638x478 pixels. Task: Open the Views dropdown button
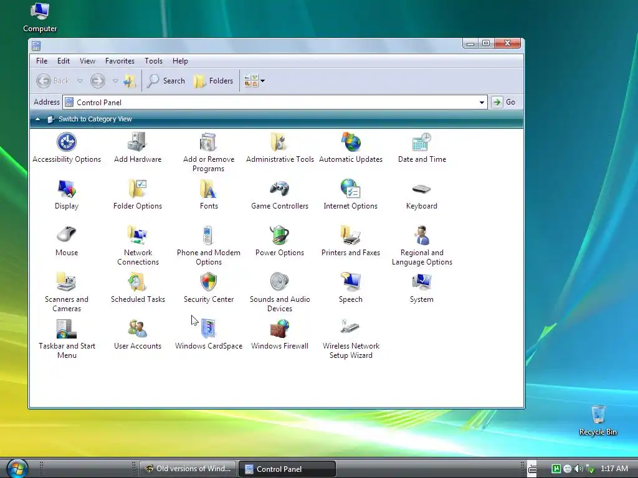[x=254, y=81]
